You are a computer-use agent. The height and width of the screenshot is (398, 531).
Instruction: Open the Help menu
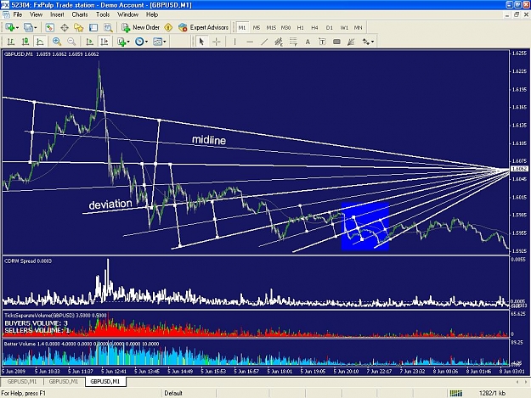152,14
